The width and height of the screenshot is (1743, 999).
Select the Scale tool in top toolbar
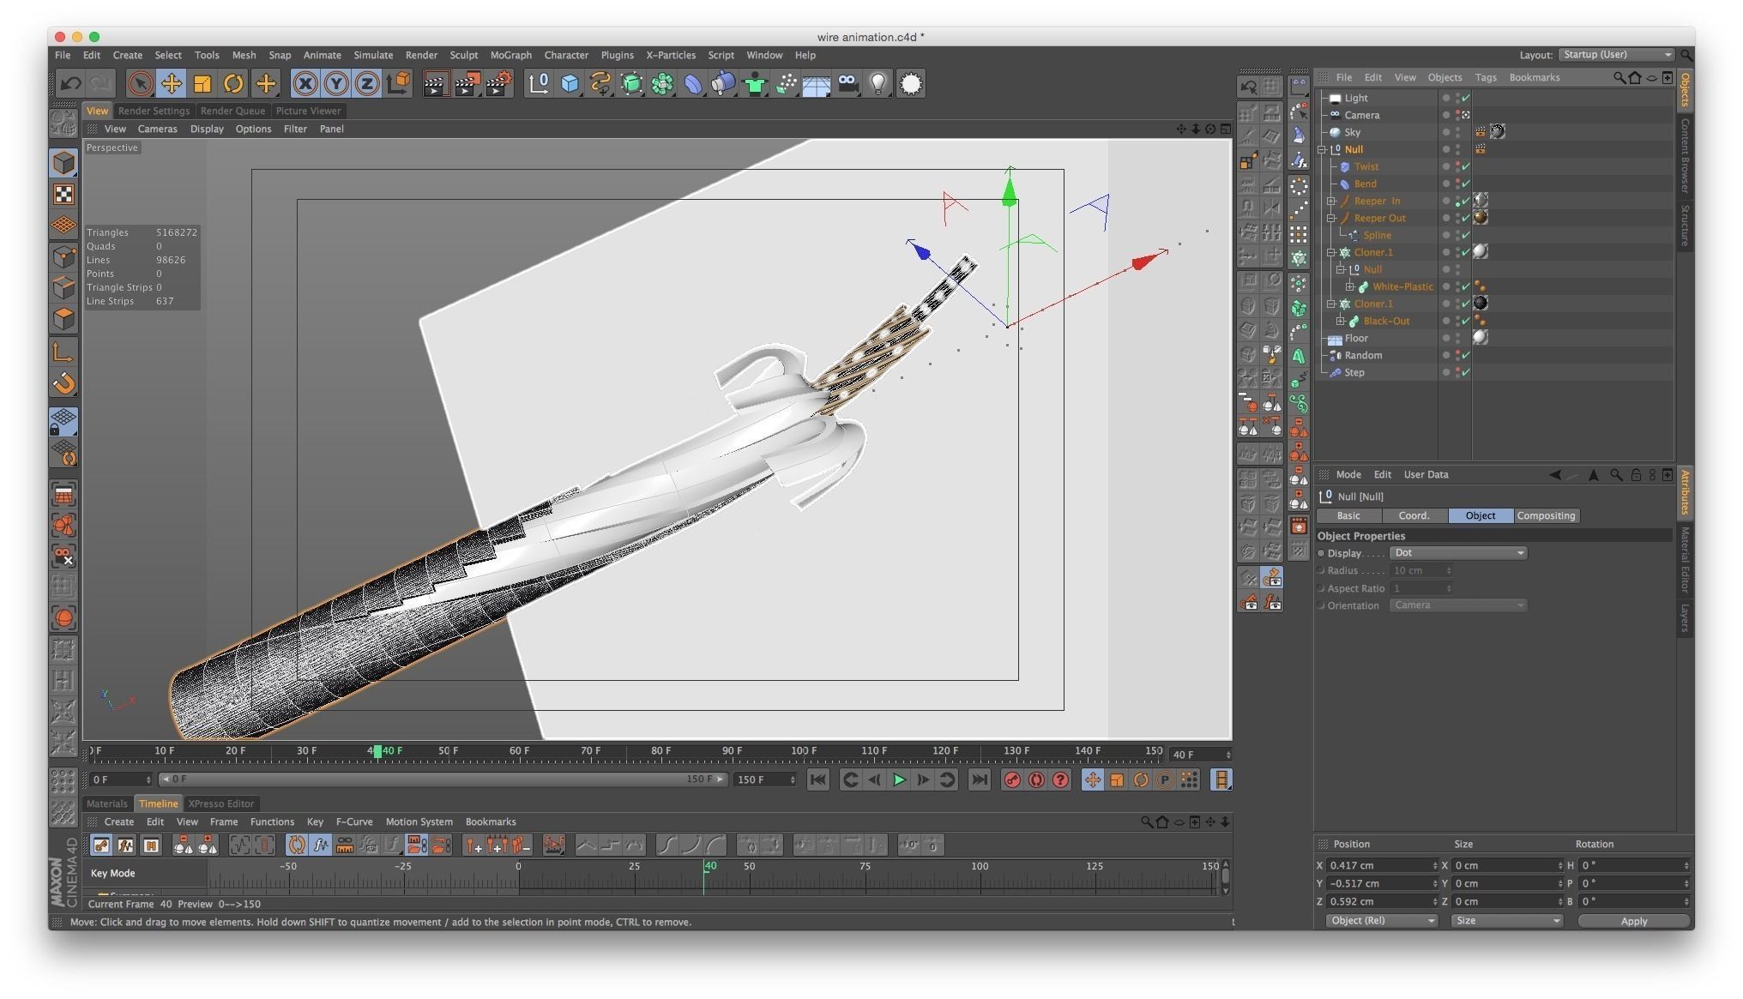pyautogui.click(x=202, y=83)
